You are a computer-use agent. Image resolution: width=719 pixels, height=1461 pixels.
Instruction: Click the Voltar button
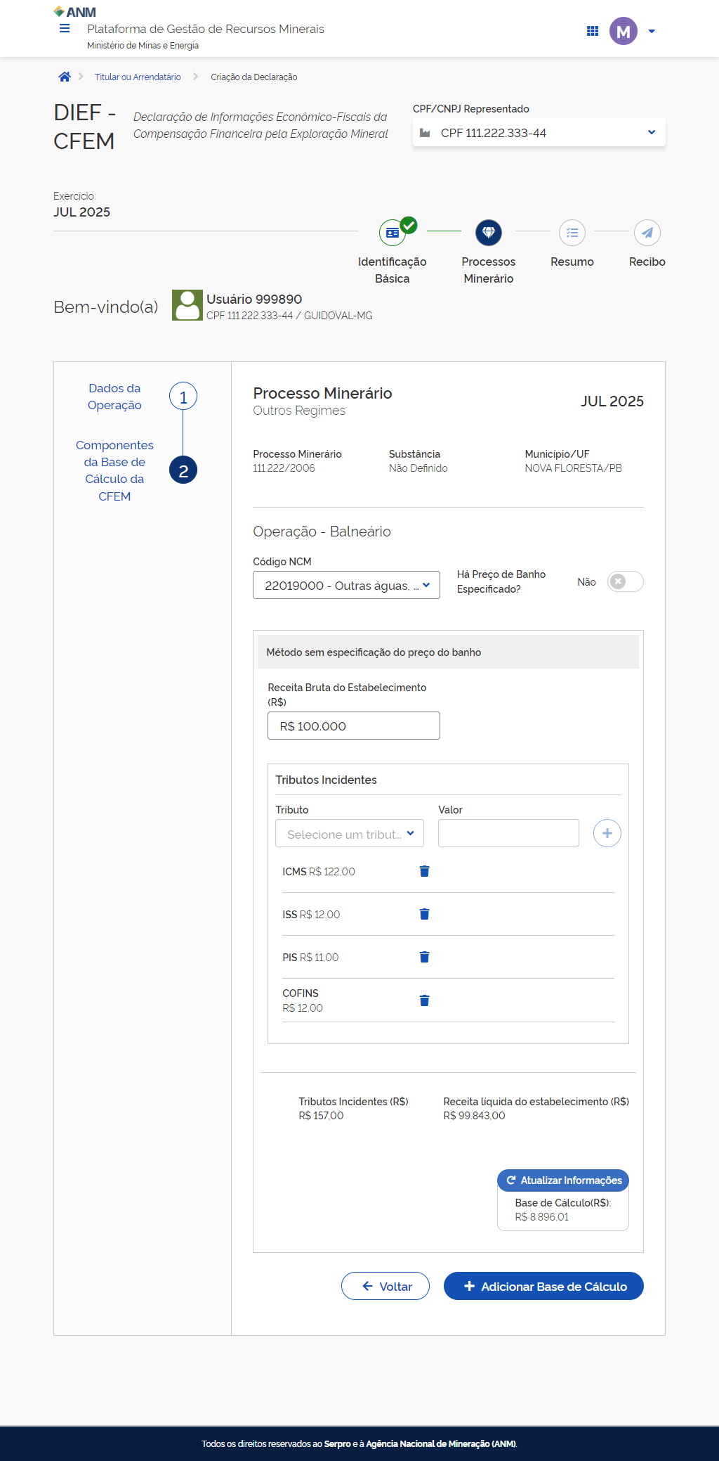coord(385,1287)
